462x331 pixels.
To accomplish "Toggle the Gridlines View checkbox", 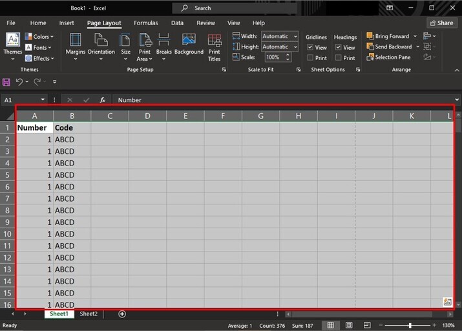I will click(310, 48).
